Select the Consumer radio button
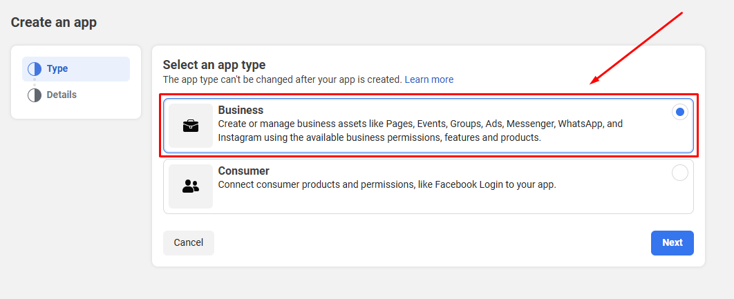This screenshot has height=299, width=734. (680, 173)
